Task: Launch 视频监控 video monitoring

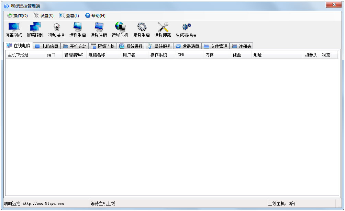Action: [56, 29]
